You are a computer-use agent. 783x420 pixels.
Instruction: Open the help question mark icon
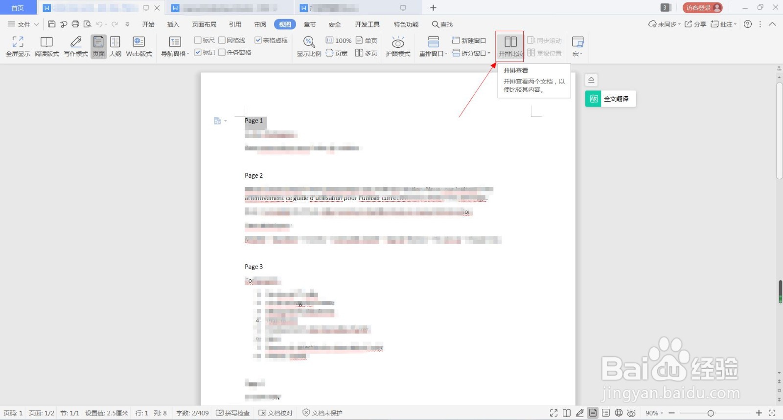[x=748, y=24]
